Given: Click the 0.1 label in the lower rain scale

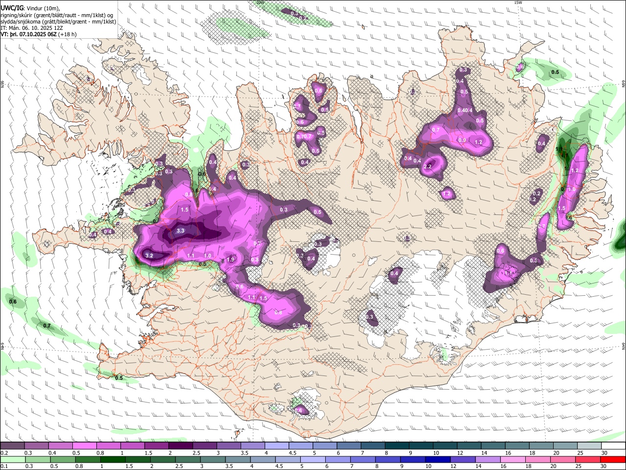Looking at the screenshot, I should [x=4, y=466].
